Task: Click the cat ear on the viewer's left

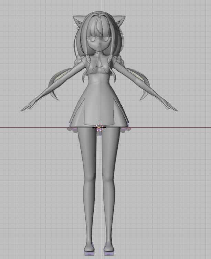Action: point(79,21)
